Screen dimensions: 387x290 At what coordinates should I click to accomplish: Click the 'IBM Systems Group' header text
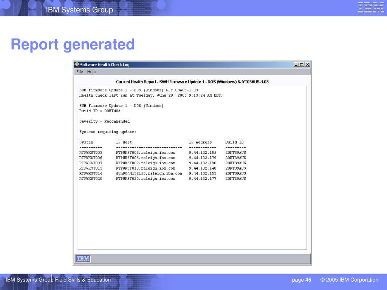[79, 10]
